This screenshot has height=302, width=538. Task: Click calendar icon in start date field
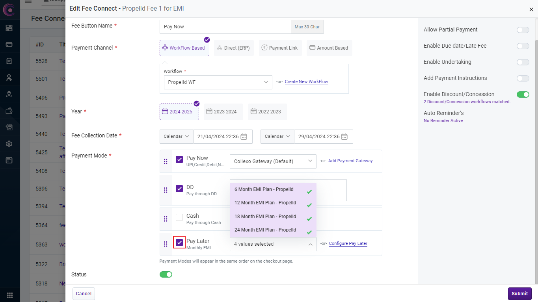click(244, 137)
